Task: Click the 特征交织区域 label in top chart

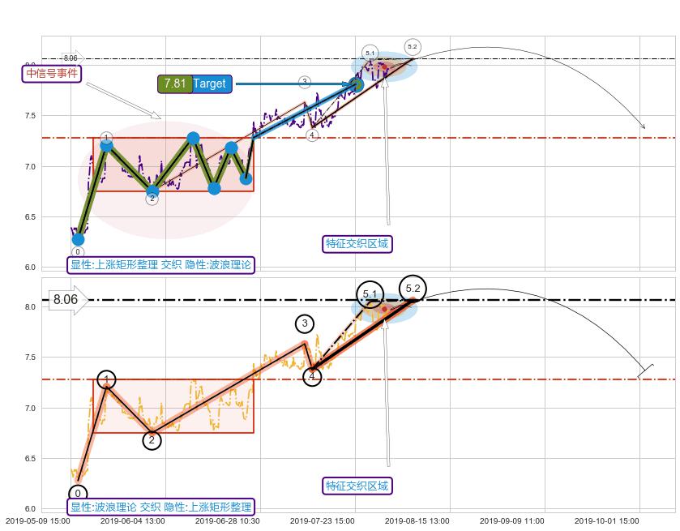Action: (357, 243)
